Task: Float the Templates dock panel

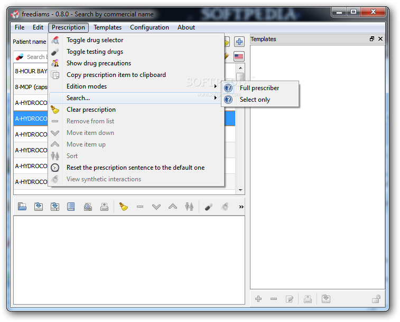Action: tap(372, 38)
